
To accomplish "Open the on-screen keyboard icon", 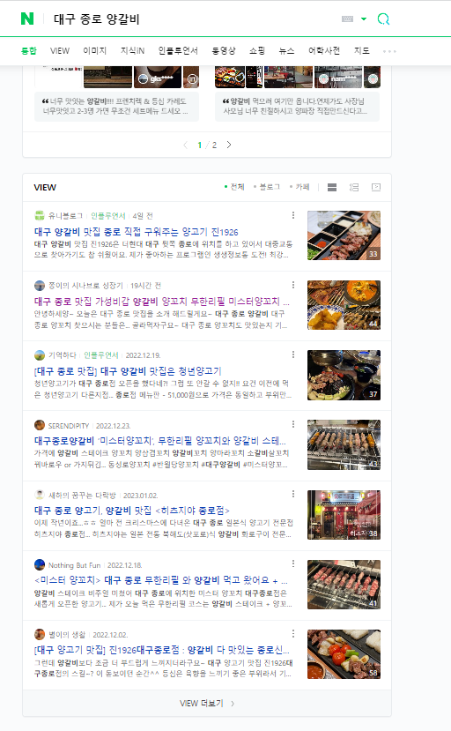I will pyautogui.click(x=348, y=19).
